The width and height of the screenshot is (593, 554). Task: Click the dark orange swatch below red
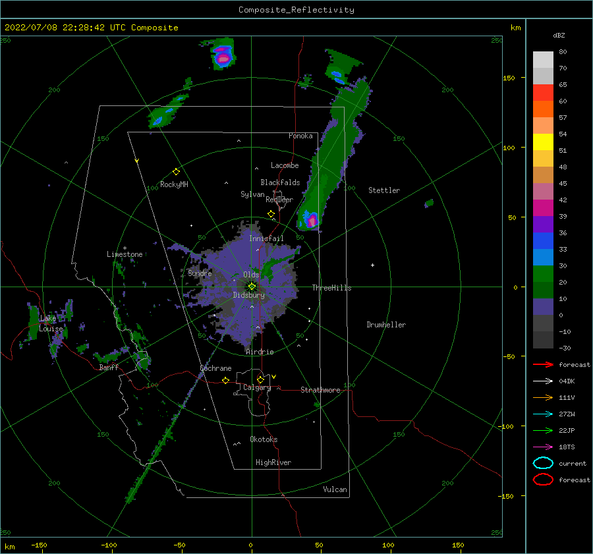tap(543, 109)
